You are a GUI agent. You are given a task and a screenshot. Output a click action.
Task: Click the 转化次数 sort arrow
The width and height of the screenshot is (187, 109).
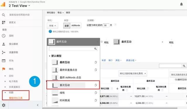coord(117,89)
